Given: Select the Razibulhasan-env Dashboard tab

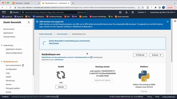Looking at the screenshot, I should coord(55,3).
